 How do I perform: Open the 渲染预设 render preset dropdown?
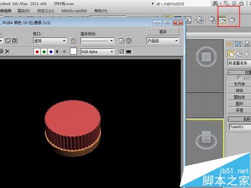click(x=97, y=41)
